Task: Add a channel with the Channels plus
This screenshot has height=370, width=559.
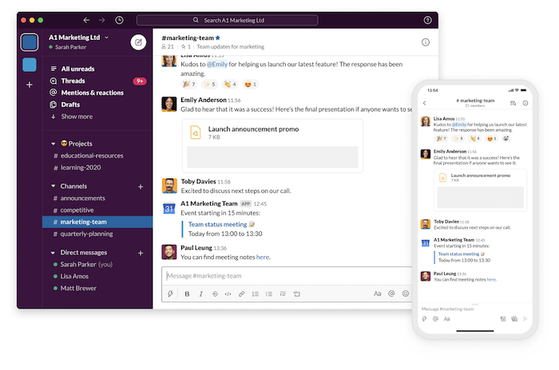Action: (x=141, y=187)
